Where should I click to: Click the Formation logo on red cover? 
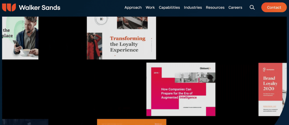click(269, 70)
